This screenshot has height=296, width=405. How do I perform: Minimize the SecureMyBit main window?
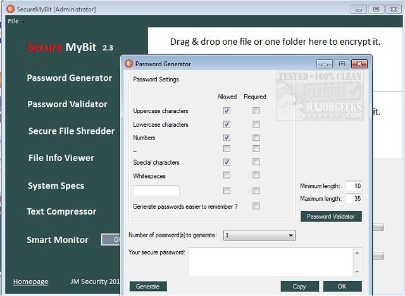(359, 9)
